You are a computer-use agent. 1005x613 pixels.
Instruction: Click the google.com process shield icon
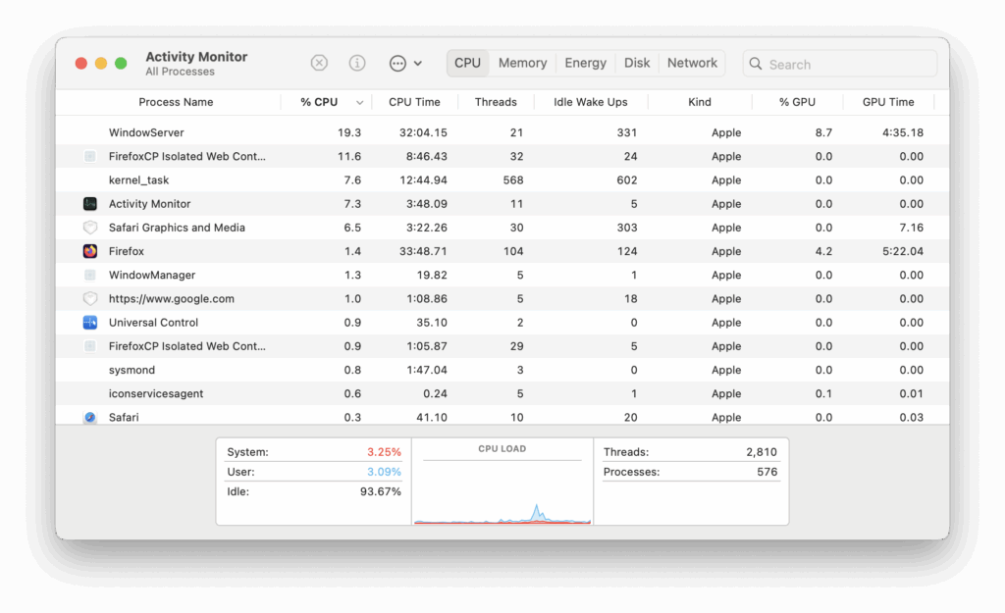pyautogui.click(x=90, y=299)
